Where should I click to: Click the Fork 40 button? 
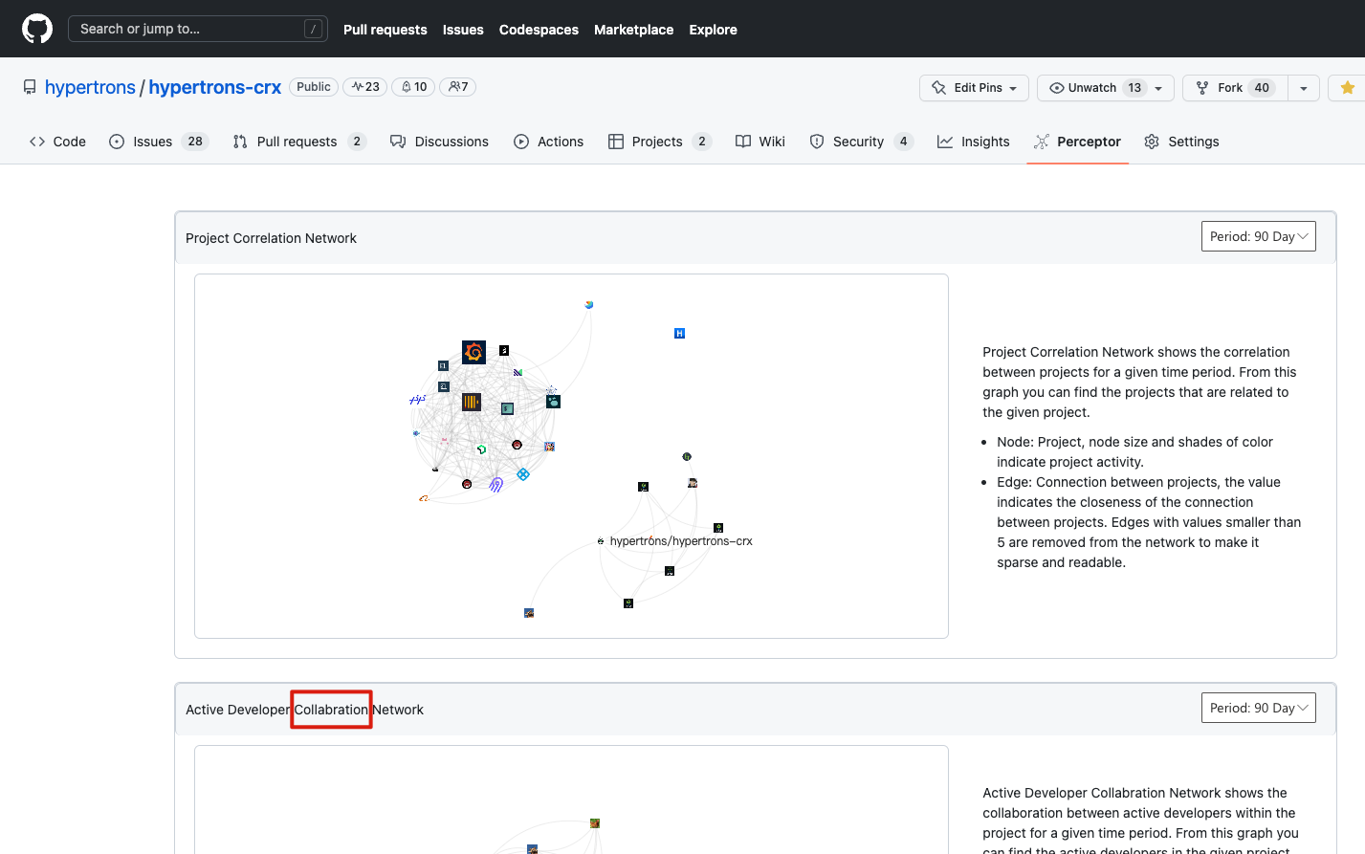click(x=1234, y=87)
